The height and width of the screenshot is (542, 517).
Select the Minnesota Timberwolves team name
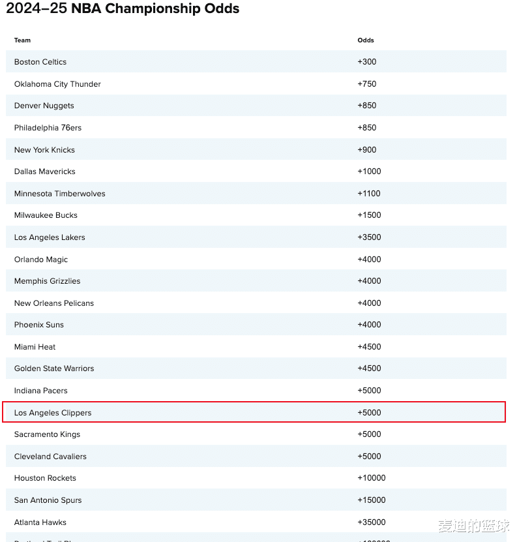click(x=59, y=194)
